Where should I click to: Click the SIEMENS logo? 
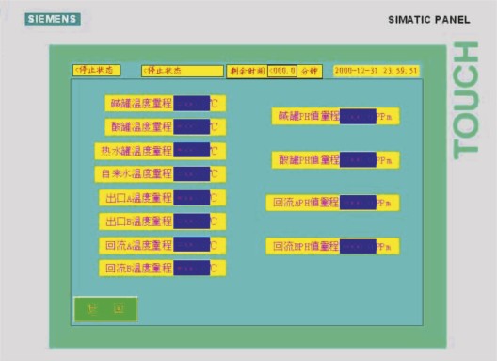(x=53, y=19)
